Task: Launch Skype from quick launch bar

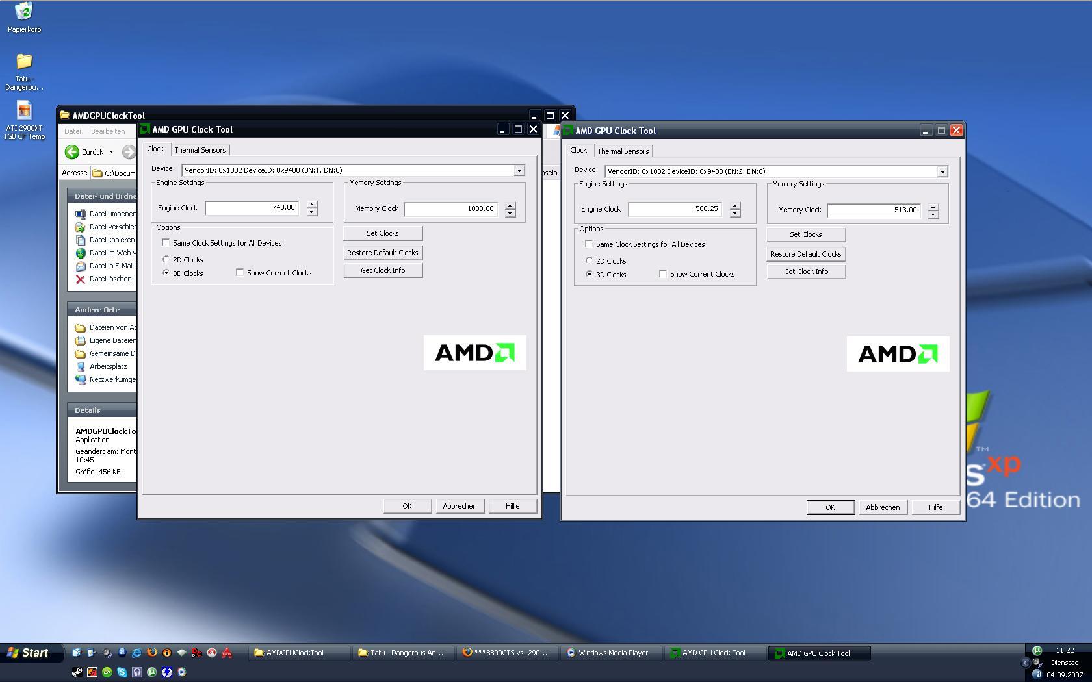Action: click(x=122, y=672)
